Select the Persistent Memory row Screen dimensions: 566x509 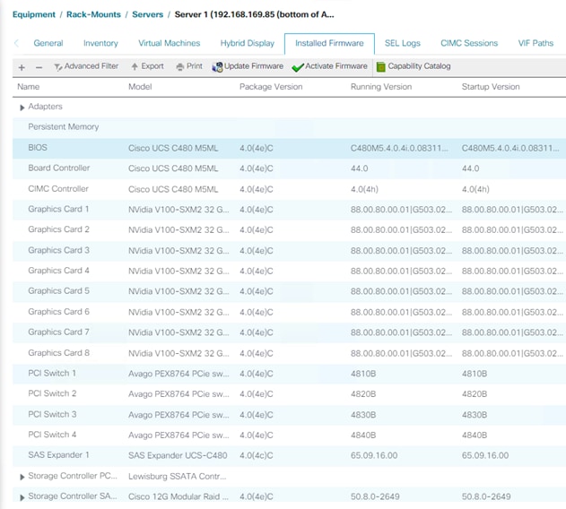(x=289, y=127)
